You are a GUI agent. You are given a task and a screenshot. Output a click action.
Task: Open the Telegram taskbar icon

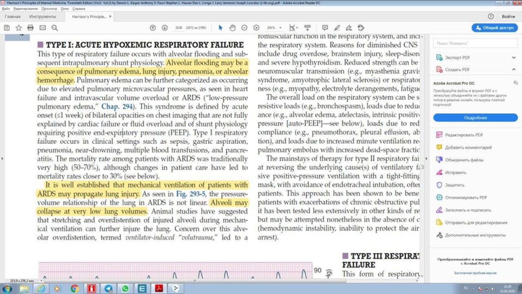point(108,289)
